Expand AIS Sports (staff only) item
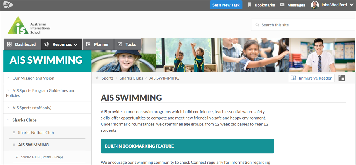The image size is (356, 165). click(8, 108)
